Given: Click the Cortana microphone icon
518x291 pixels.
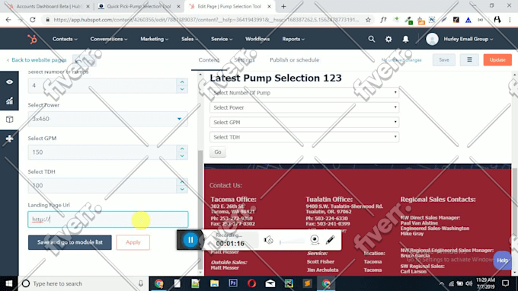Looking at the screenshot, I should 141,283.
